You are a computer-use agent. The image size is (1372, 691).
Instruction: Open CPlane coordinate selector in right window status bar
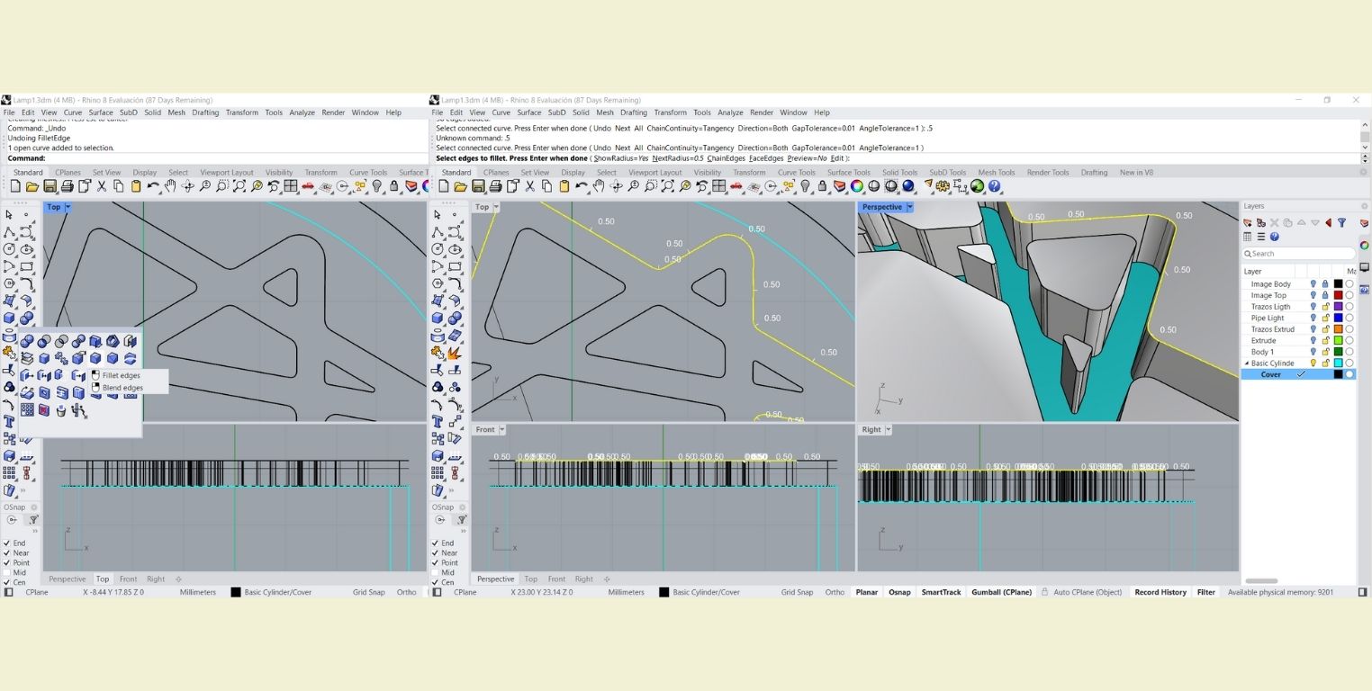pyautogui.click(x=465, y=592)
